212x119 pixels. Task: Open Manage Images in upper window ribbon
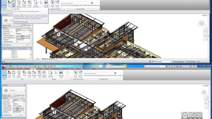click(46, 4)
